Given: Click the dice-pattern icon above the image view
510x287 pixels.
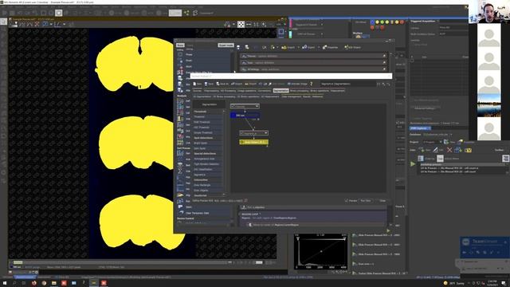Looking at the screenshot, I should pyautogui.click(x=241, y=25).
